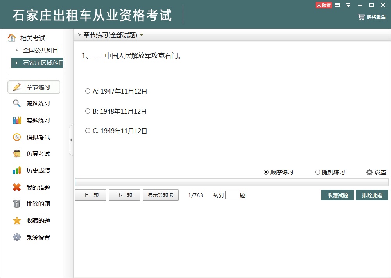Click the clock icon for 模拟考试
This screenshot has width=391, height=278.
pyautogui.click(x=17, y=137)
